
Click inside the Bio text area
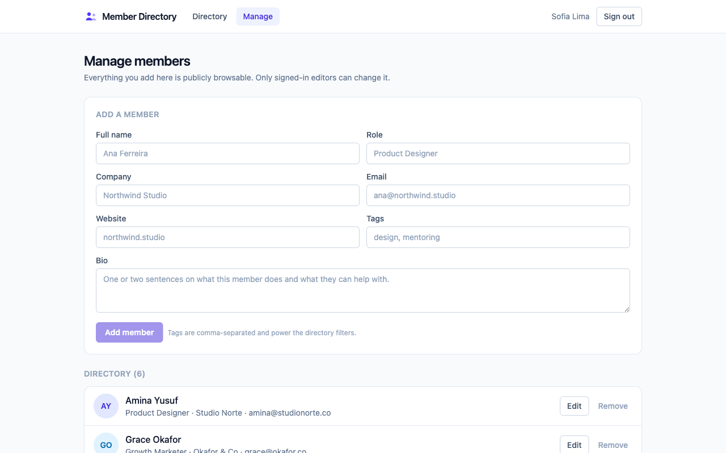pos(363,290)
